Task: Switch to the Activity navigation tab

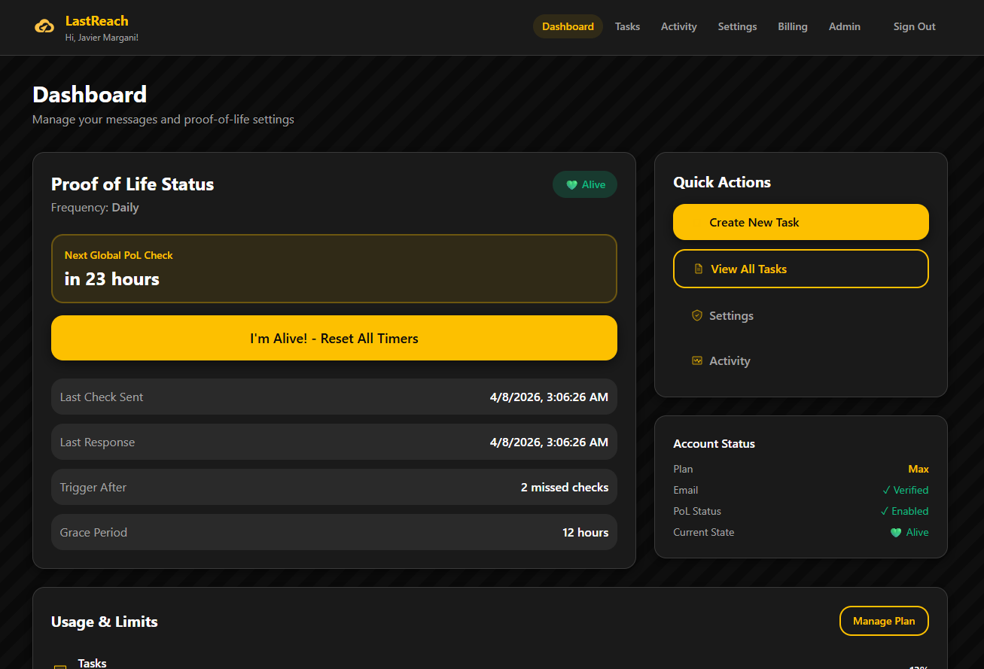Action: (678, 26)
